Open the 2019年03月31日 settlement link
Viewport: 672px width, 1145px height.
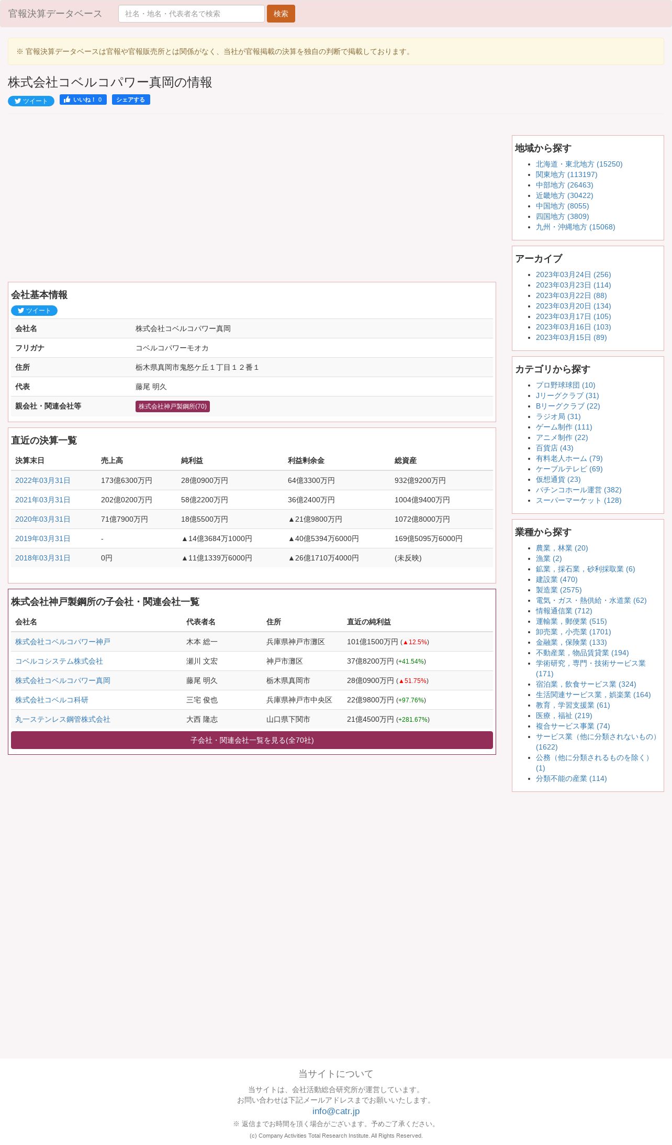coord(43,538)
